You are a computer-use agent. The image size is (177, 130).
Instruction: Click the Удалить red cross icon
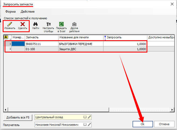point(23,26)
